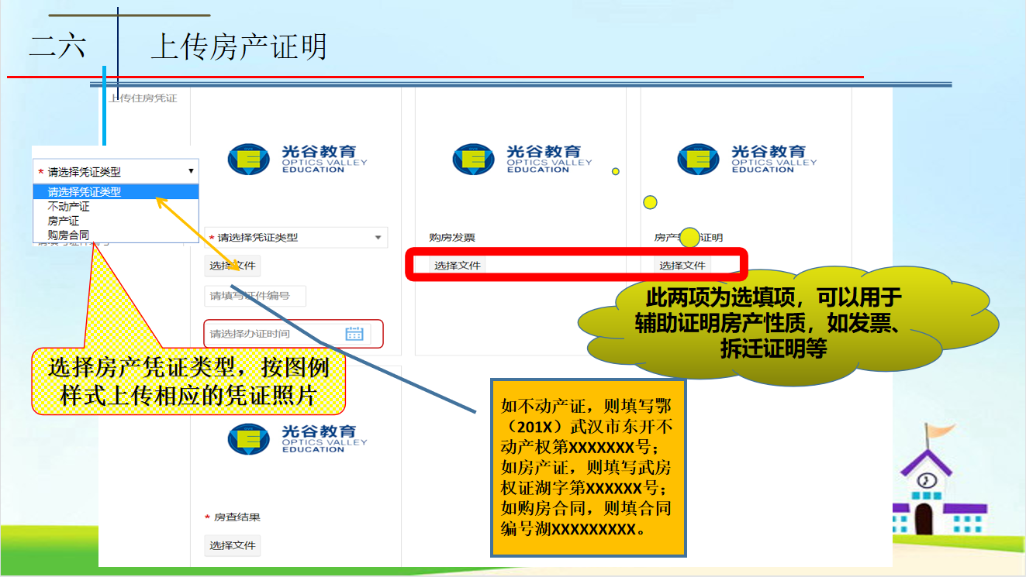Viewport: 1026px width, 577px height.
Task: Click the 请填写证件编号 input field
Action: point(255,296)
